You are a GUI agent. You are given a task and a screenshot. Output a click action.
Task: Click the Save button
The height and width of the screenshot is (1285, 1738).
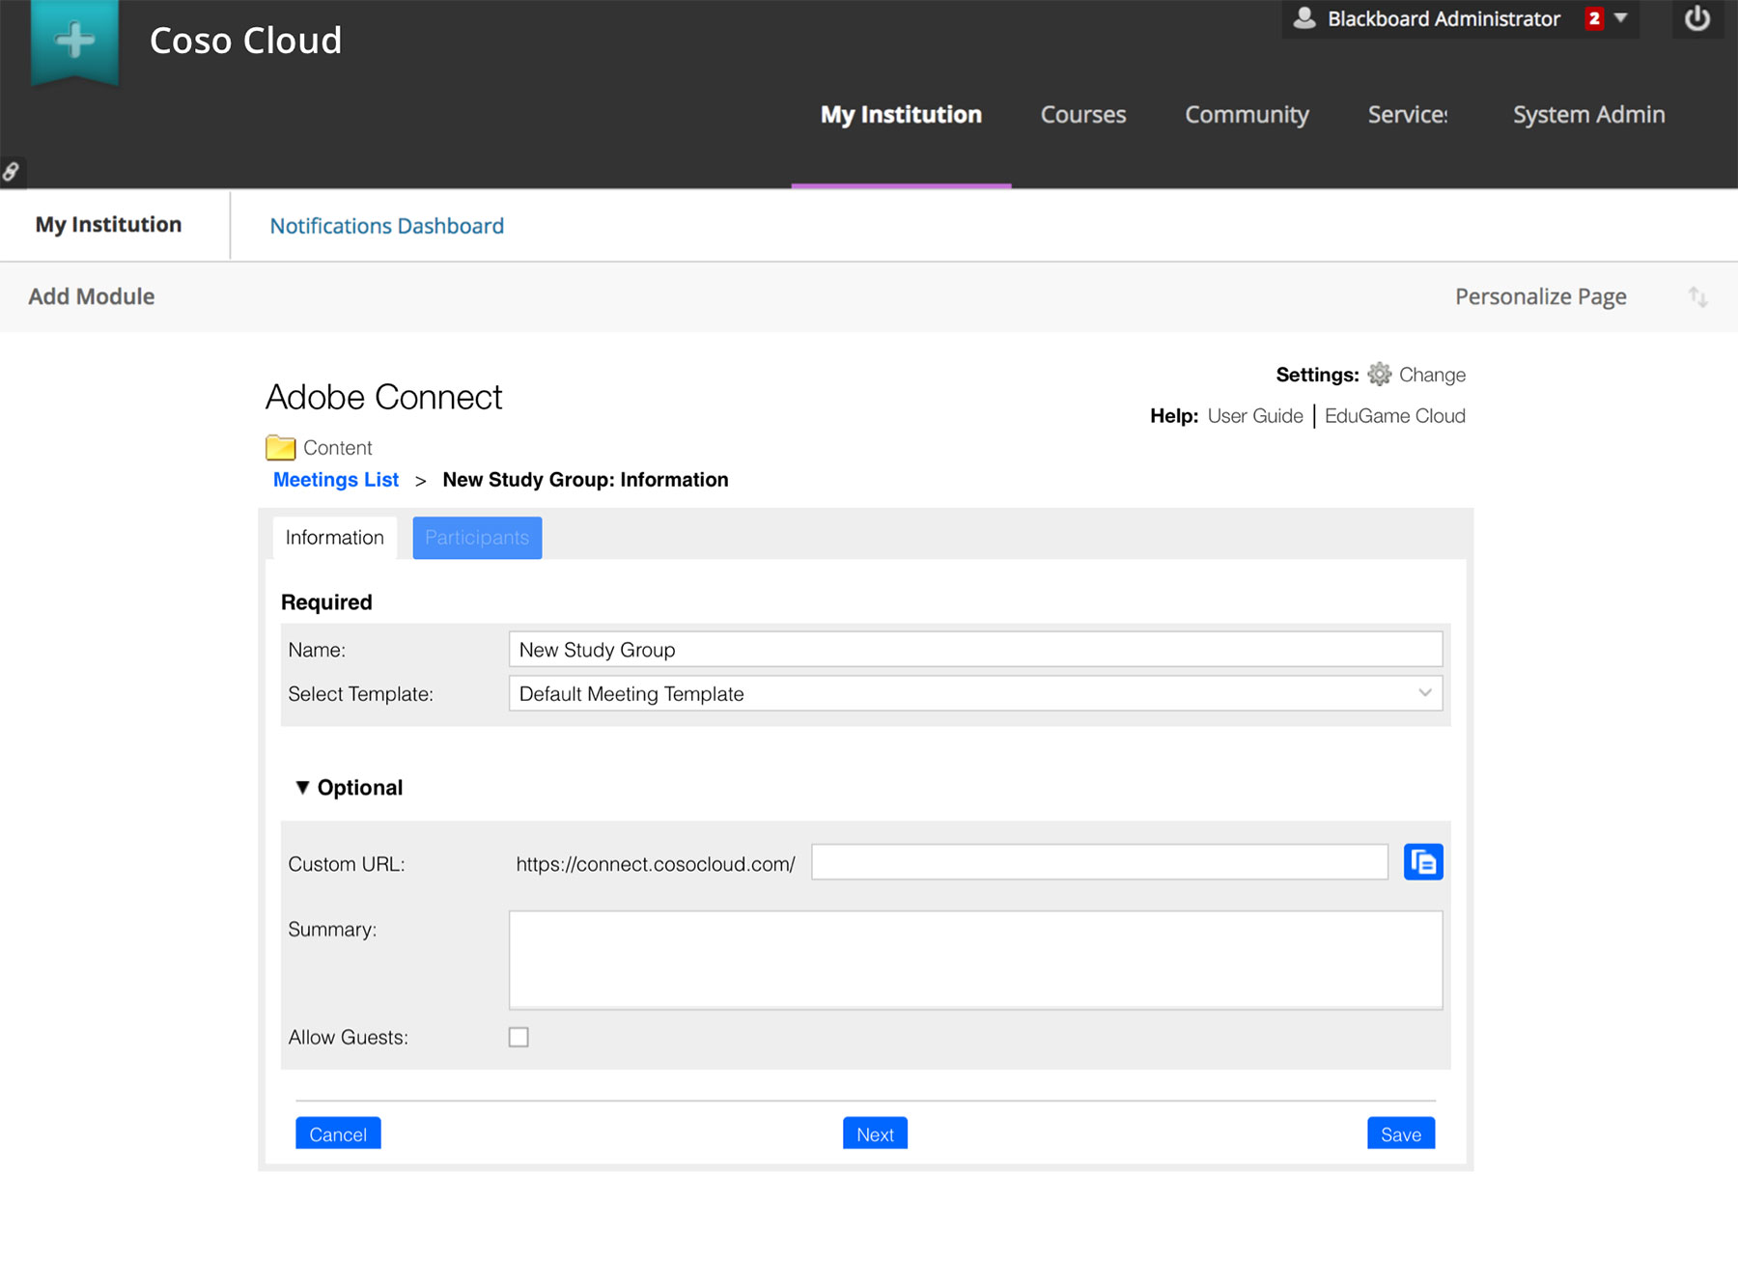coord(1401,1133)
